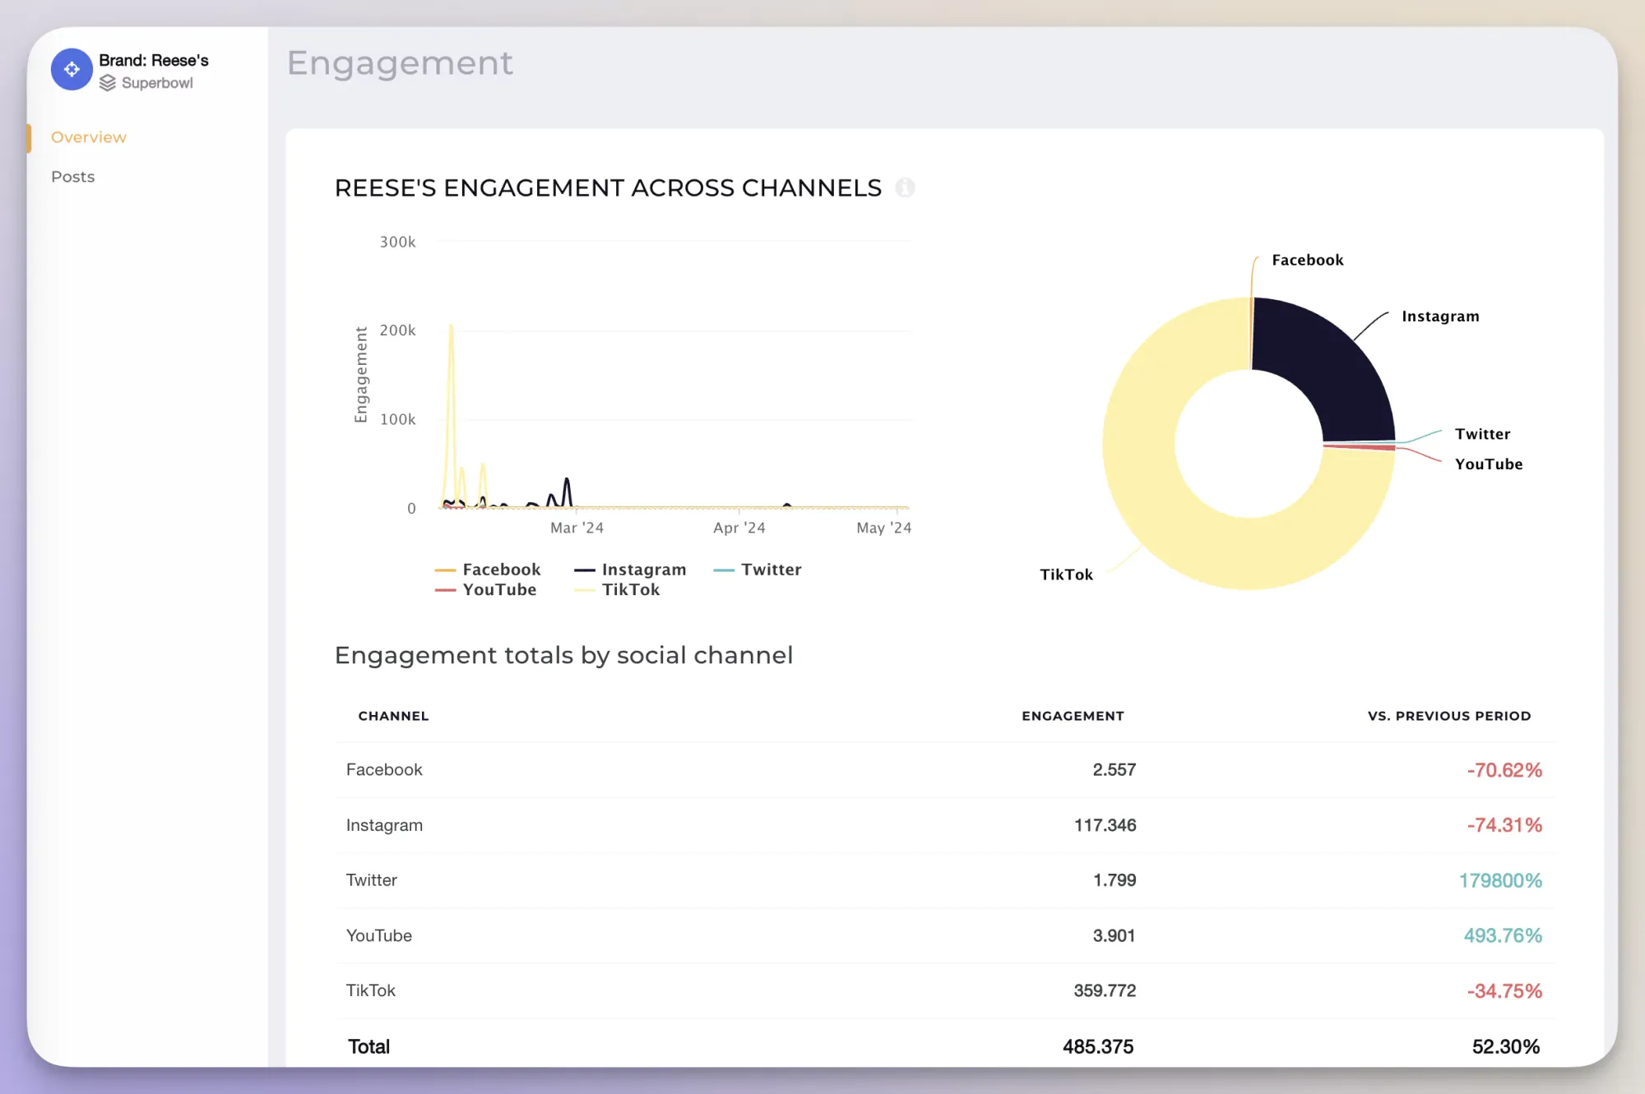Click the Apr '24 axis label

click(739, 528)
